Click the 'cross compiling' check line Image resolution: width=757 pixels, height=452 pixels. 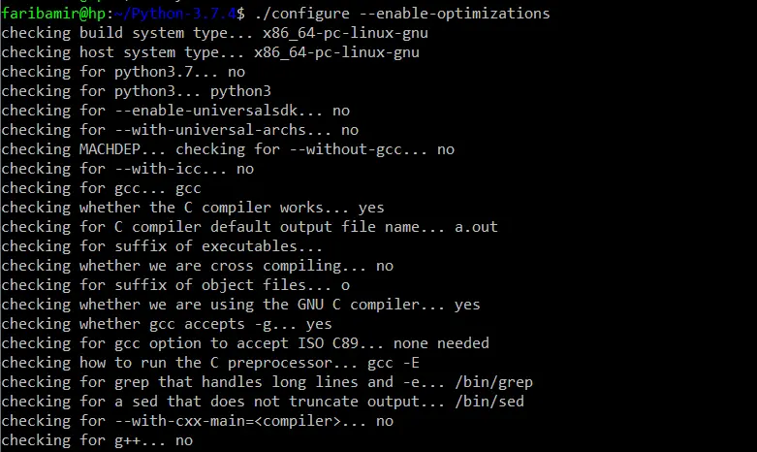[x=197, y=266]
